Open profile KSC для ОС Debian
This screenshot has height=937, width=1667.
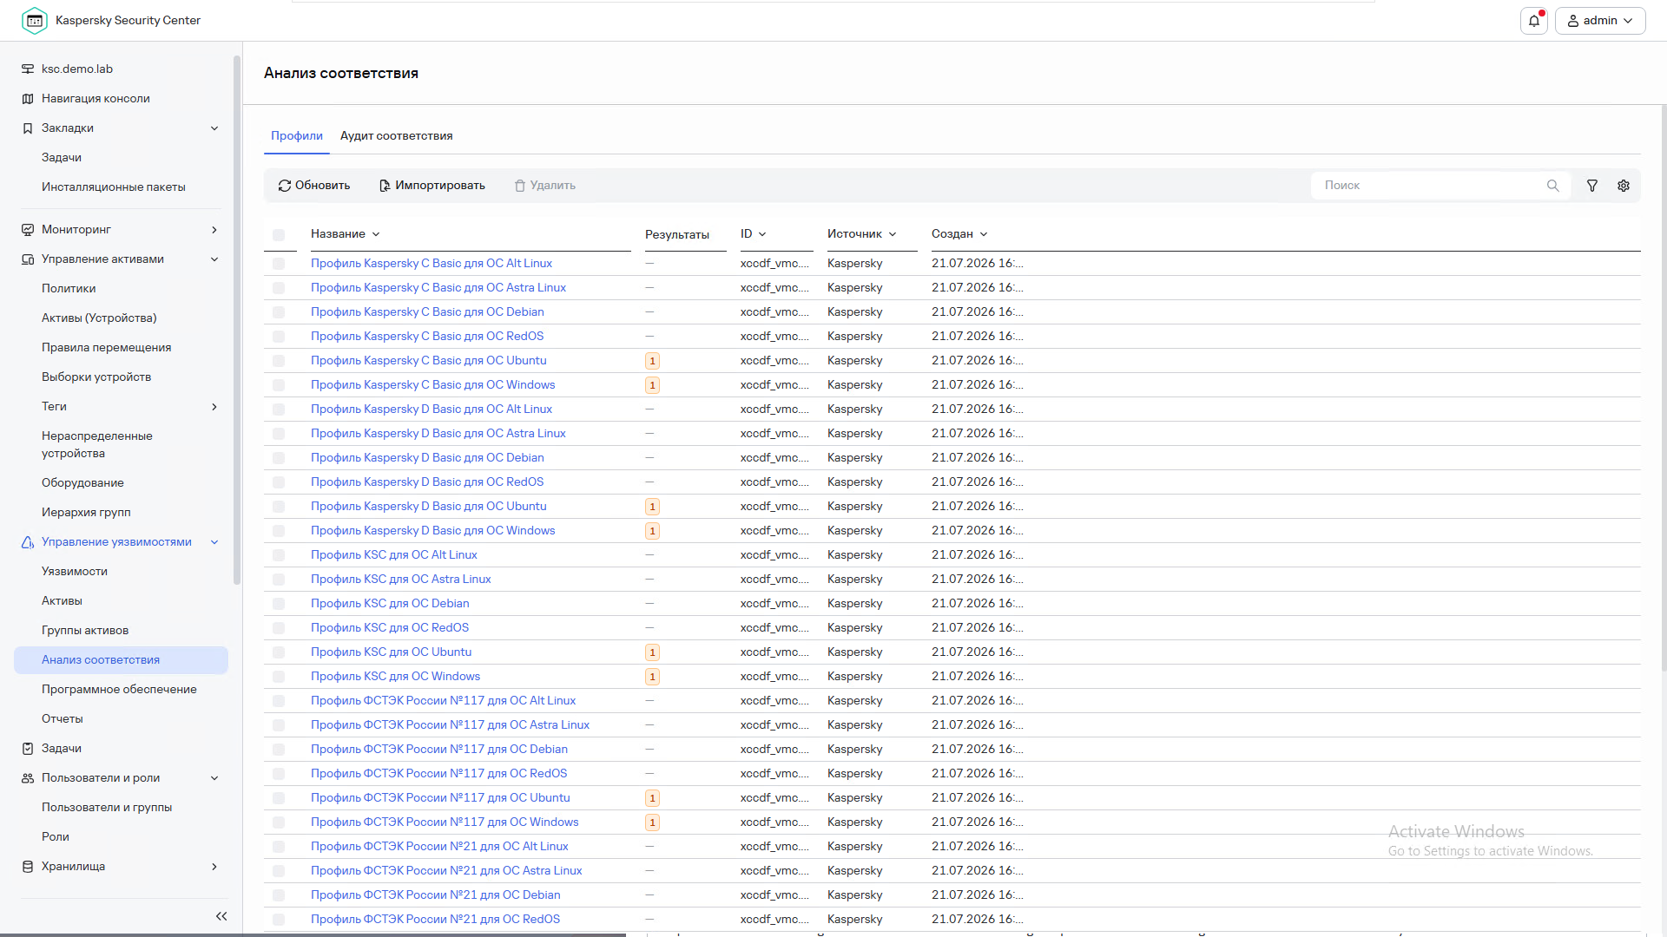pyautogui.click(x=390, y=604)
